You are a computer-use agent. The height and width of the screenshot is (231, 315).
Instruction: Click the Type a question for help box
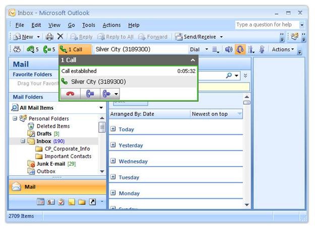pyautogui.click(x=267, y=25)
